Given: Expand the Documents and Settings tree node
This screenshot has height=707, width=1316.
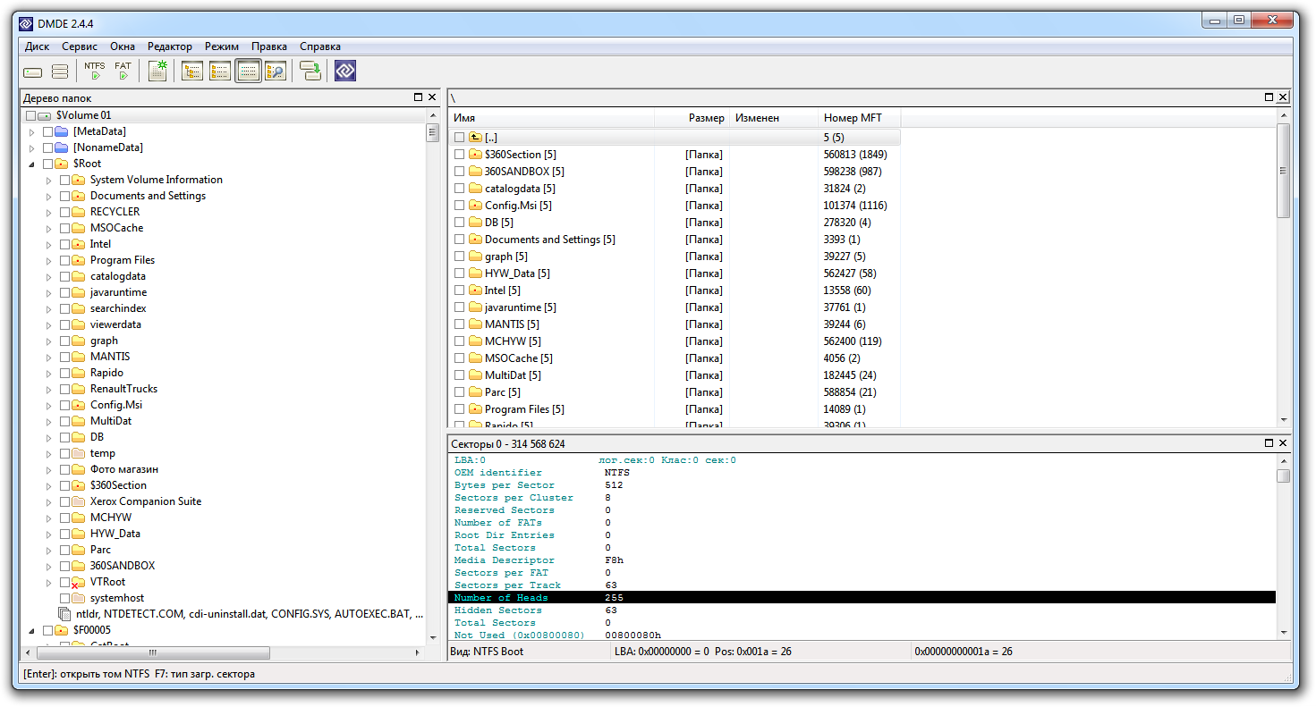Looking at the screenshot, I should (x=49, y=196).
